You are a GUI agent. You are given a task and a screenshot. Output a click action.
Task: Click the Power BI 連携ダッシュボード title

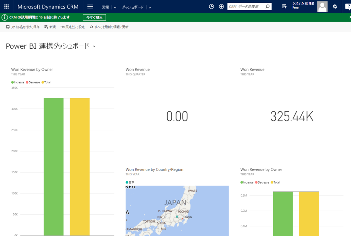pyautogui.click(x=47, y=46)
